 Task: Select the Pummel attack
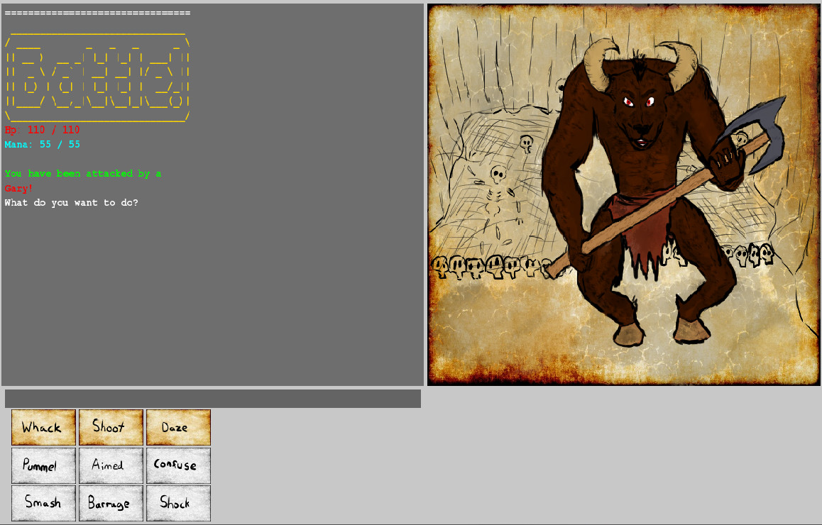[x=43, y=465]
